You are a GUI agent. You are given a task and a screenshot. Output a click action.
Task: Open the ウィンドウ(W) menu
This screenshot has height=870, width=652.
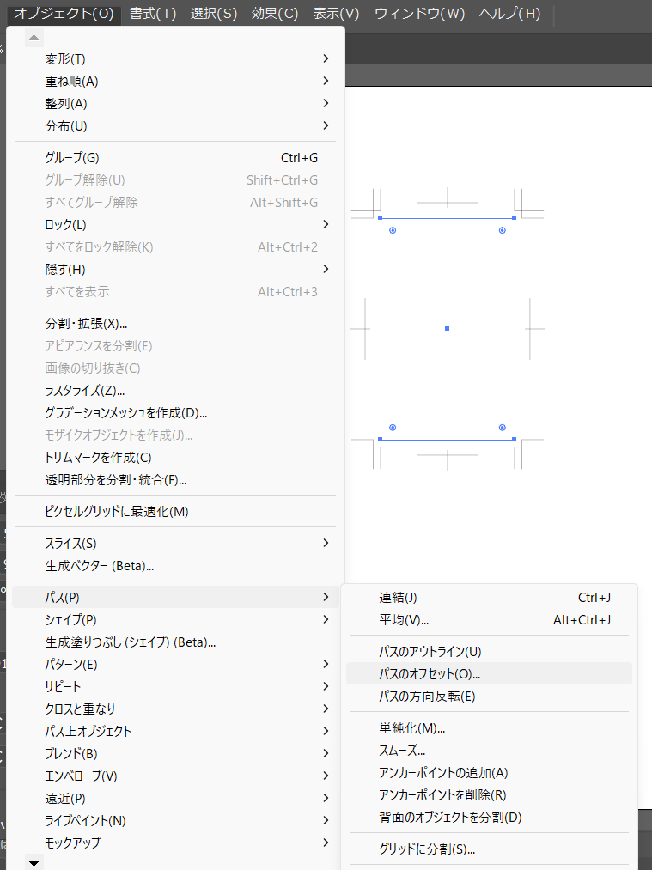click(419, 13)
